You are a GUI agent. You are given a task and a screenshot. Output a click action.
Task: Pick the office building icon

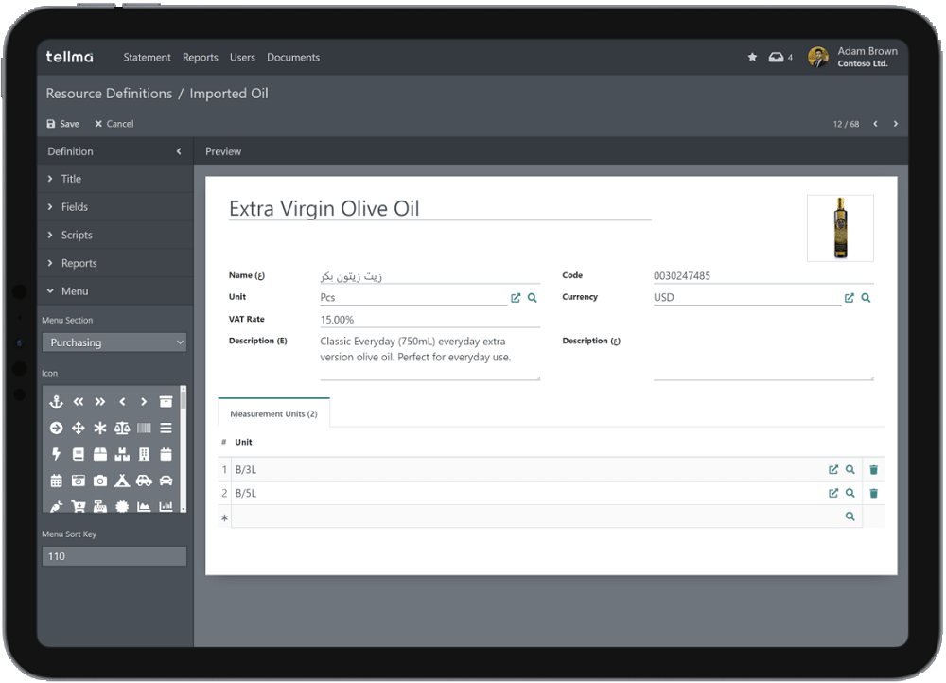click(144, 454)
